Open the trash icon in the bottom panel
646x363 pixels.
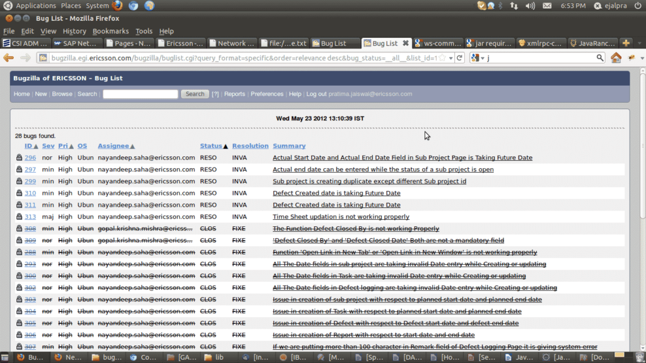coord(640,357)
